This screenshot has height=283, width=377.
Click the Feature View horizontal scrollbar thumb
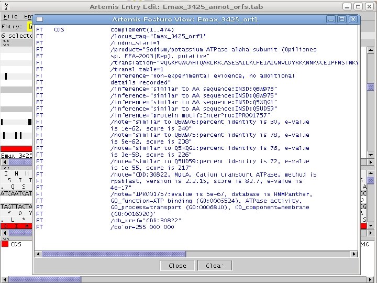pos(114,254)
